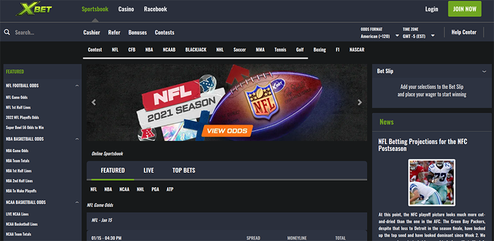Select Tennis in sports bar

click(x=280, y=50)
